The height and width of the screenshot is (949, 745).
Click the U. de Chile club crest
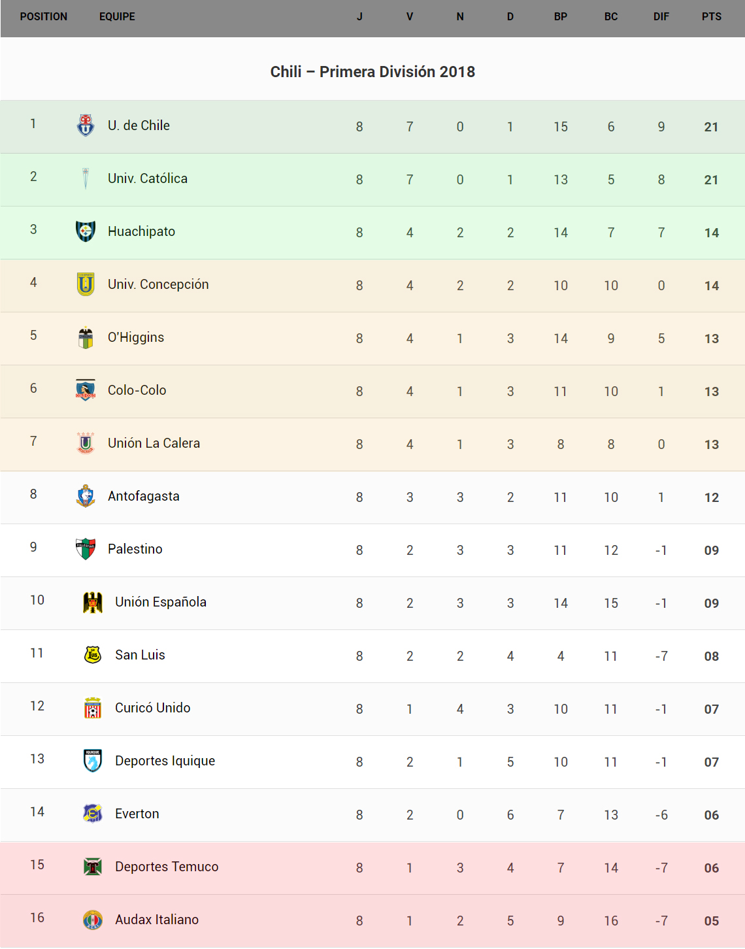point(86,125)
